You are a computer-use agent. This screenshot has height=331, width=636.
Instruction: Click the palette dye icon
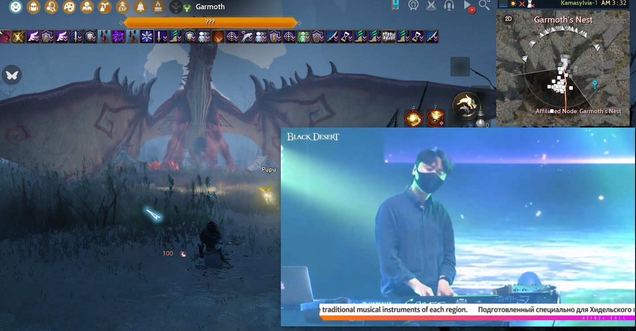pos(69,7)
